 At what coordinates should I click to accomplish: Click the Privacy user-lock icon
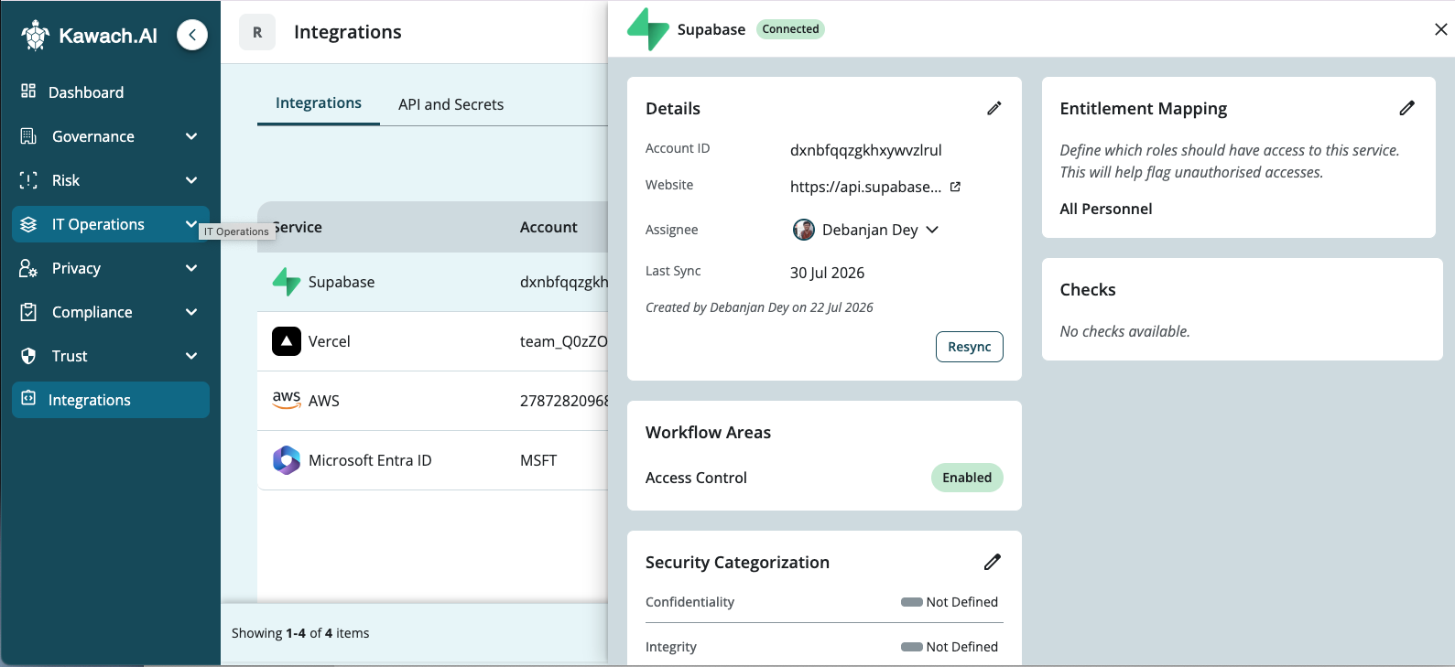pyautogui.click(x=28, y=268)
